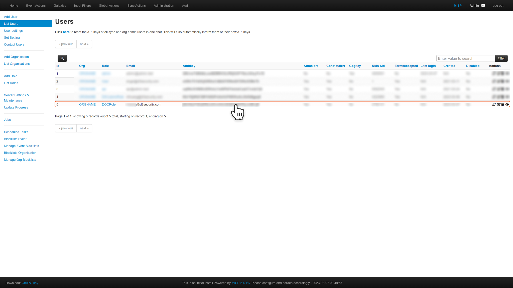The image size is (513, 288).
Task: Click the ORGNAME link in row 5
Action: (x=87, y=104)
